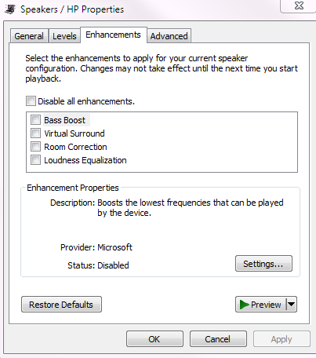This screenshot has width=316, height=358.
Task: Go to the Advanced tab
Action: (169, 36)
